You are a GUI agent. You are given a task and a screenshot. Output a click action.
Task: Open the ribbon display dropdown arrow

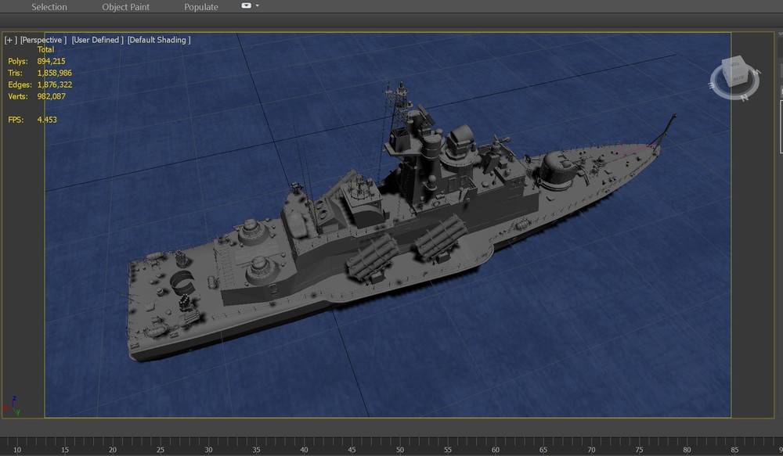click(258, 6)
